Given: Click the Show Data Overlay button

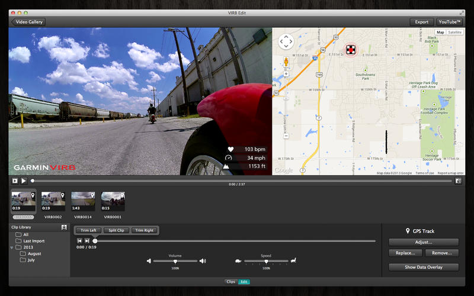Looking at the screenshot, I should (x=424, y=267).
